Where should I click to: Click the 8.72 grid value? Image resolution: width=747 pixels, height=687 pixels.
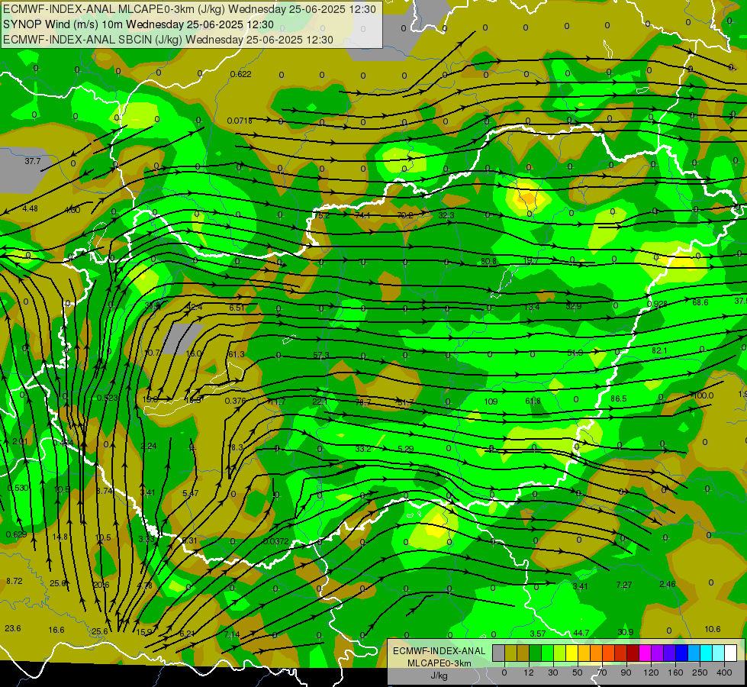(x=14, y=581)
